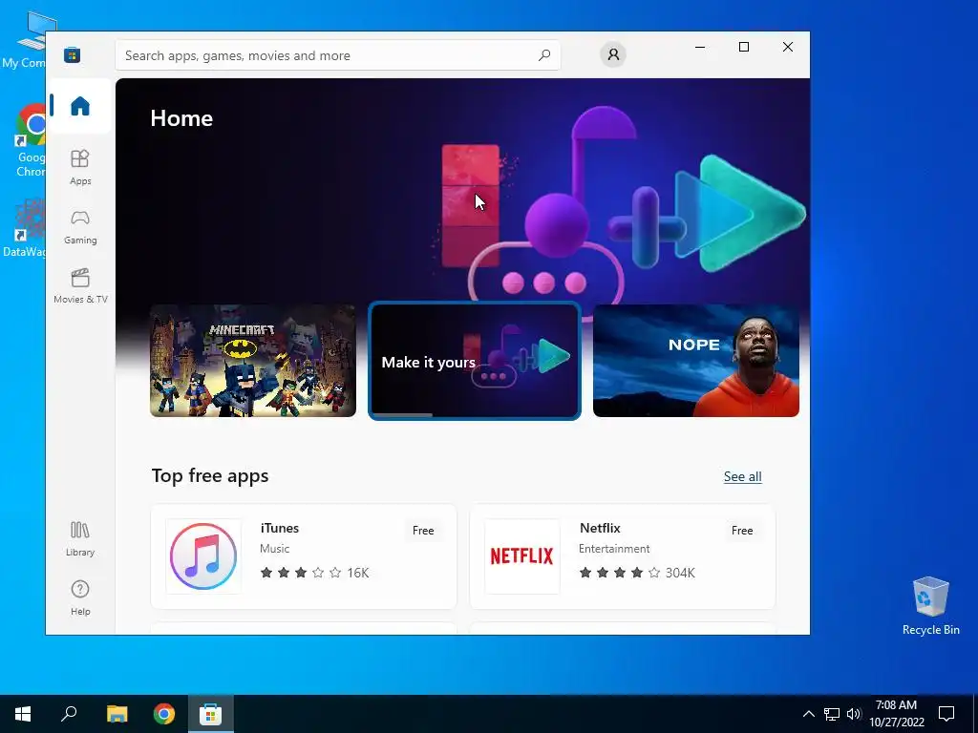Image resolution: width=978 pixels, height=733 pixels.
Task: Select the Google Chrome desktop shortcut
Action: pyautogui.click(x=31, y=140)
